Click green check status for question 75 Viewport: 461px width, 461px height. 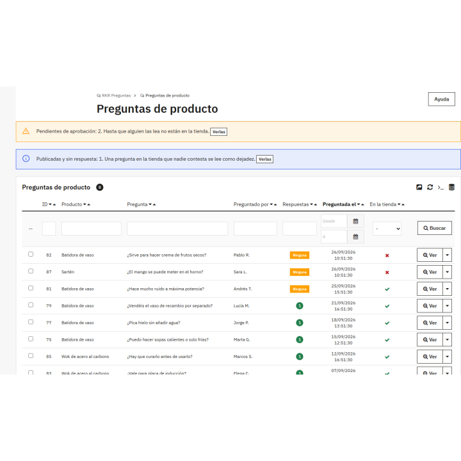pos(387,340)
